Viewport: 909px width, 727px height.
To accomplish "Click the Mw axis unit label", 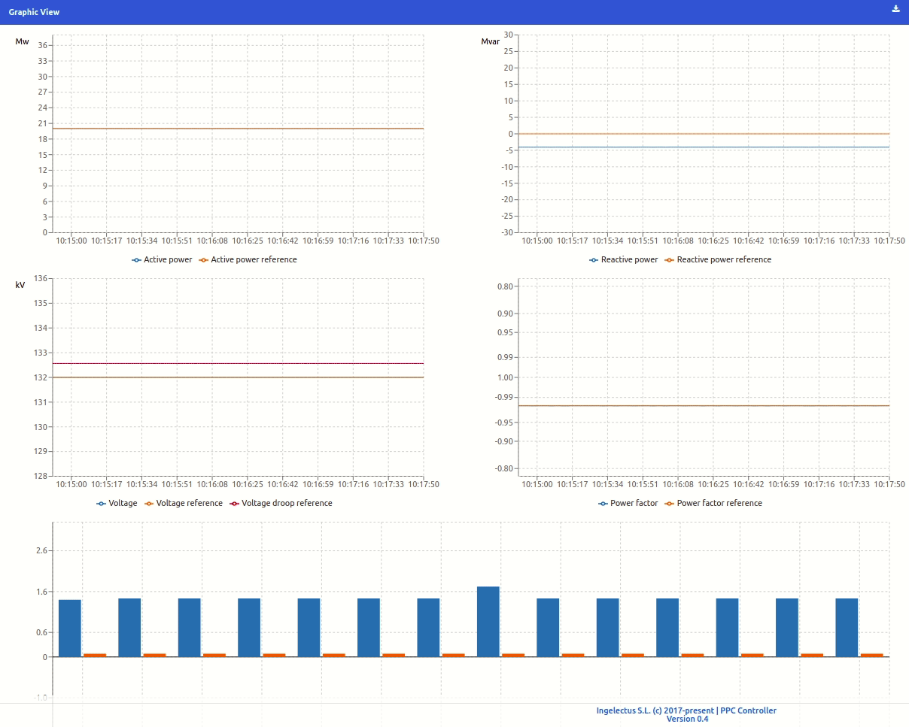I will 22,41.
